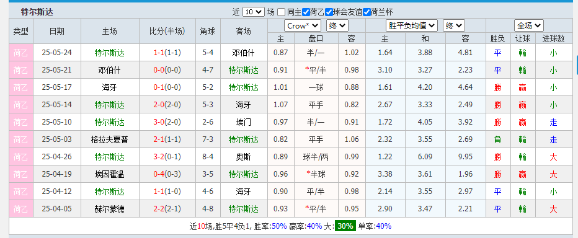Click handicap *半球 in the 25-04-19 row
The image size is (578, 238).
click(x=315, y=174)
